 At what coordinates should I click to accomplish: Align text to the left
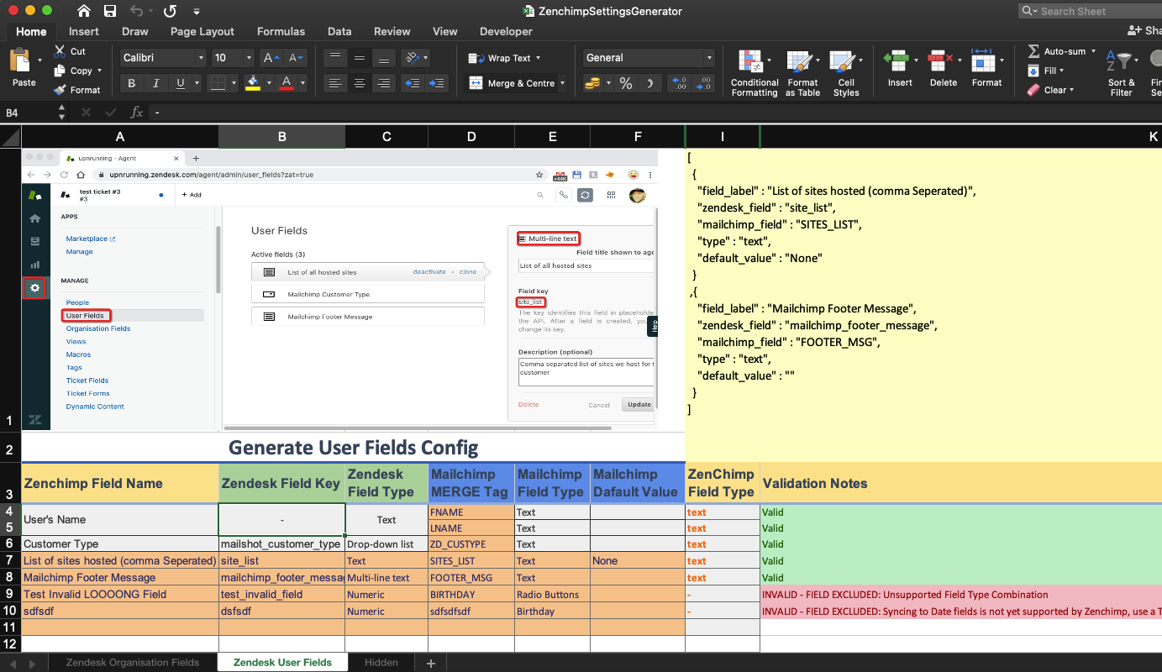[x=335, y=83]
